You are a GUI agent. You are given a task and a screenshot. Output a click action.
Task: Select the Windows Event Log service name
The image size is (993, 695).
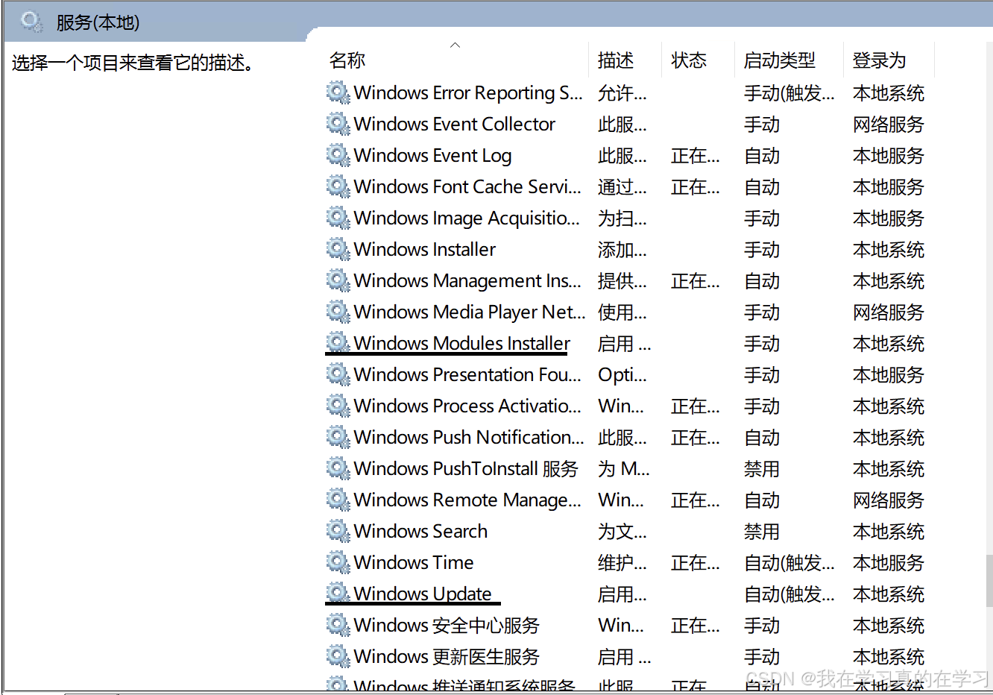(432, 155)
